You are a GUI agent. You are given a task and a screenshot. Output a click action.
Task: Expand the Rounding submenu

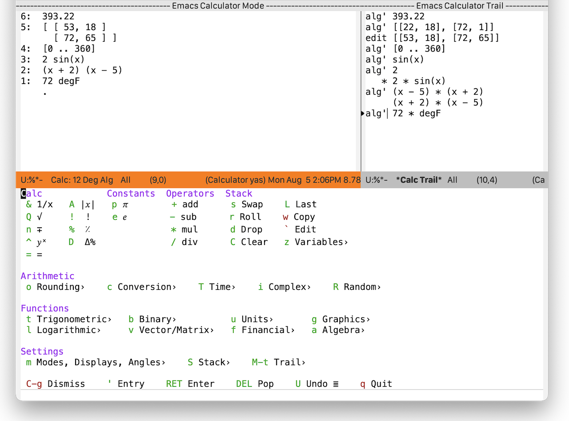coord(55,287)
